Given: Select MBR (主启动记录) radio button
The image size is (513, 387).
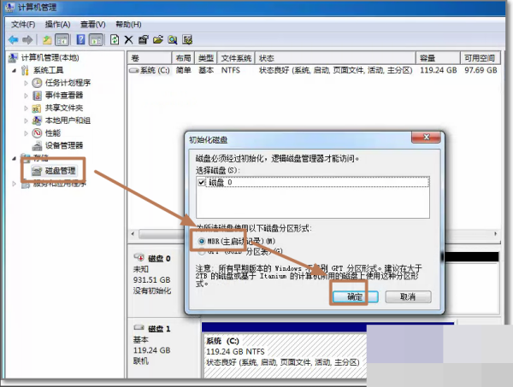Looking at the screenshot, I should click(202, 241).
